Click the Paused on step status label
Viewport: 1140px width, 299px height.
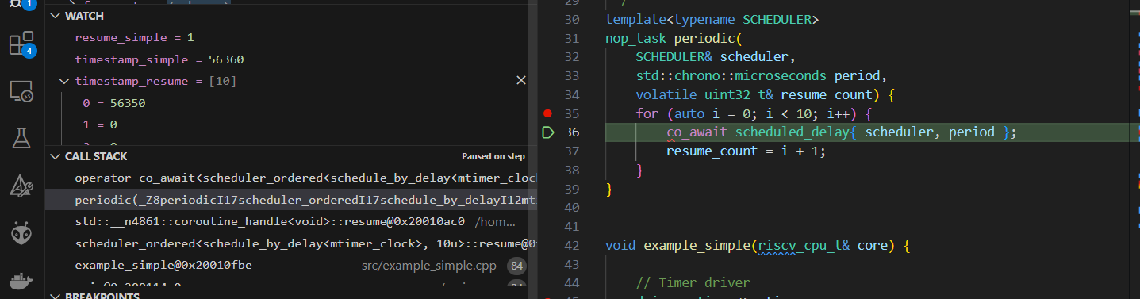click(493, 156)
